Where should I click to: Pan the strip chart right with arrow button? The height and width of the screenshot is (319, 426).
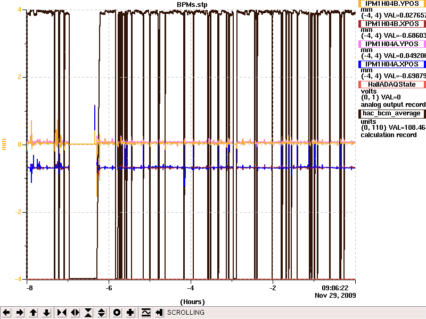(x=20, y=313)
